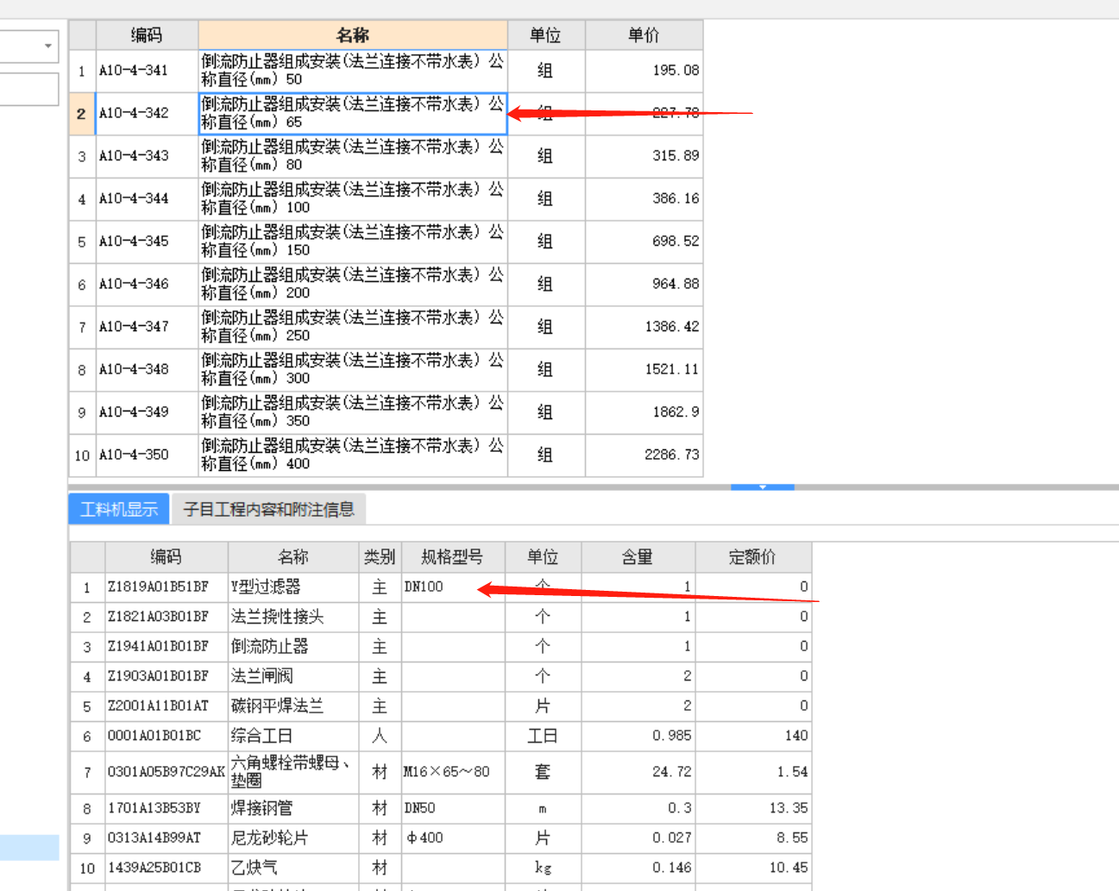
Task: Click the 类别 column header
Action: coord(380,557)
